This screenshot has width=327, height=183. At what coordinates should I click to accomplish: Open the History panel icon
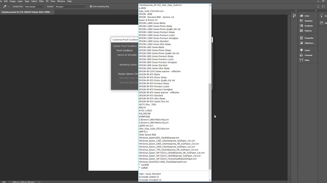click(294, 16)
